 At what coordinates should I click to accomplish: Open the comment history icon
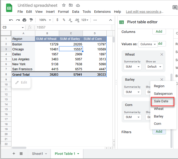click(175, 8)
